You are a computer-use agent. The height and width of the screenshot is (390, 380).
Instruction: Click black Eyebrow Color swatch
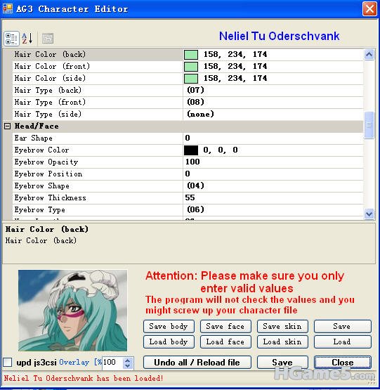pyautogui.click(x=191, y=150)
